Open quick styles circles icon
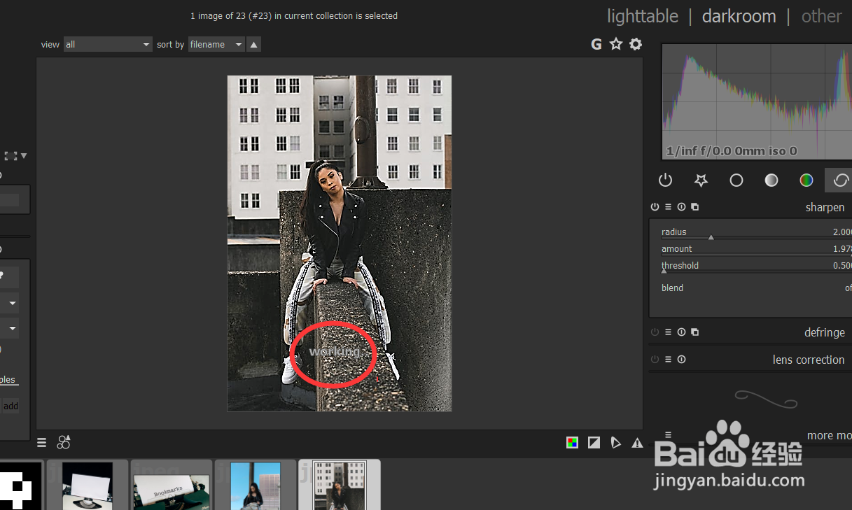 coord(64,441)
